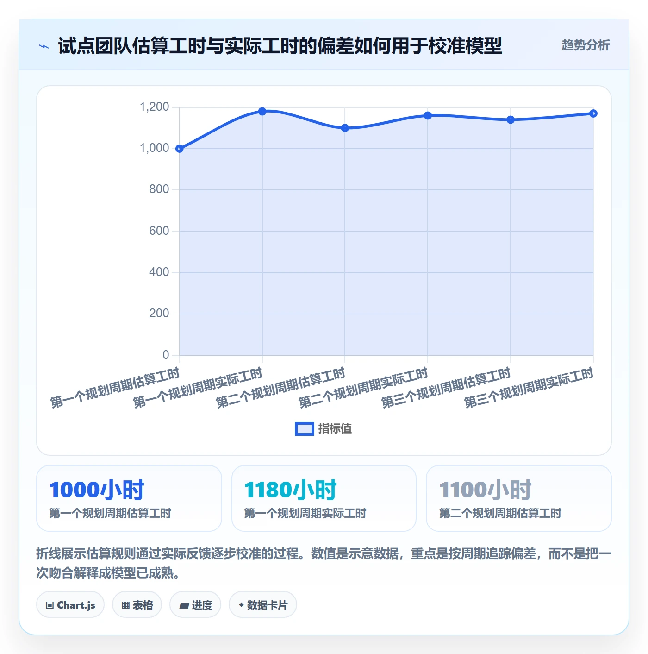Click the slanted x-axis label 第一个规划周期估算工时
Screen dimensions: 648x654
[115, 388]
